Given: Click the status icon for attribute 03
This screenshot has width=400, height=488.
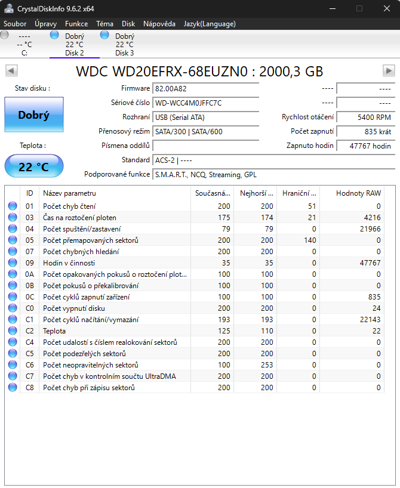Looking at the screenshot, I should [13, 217].
